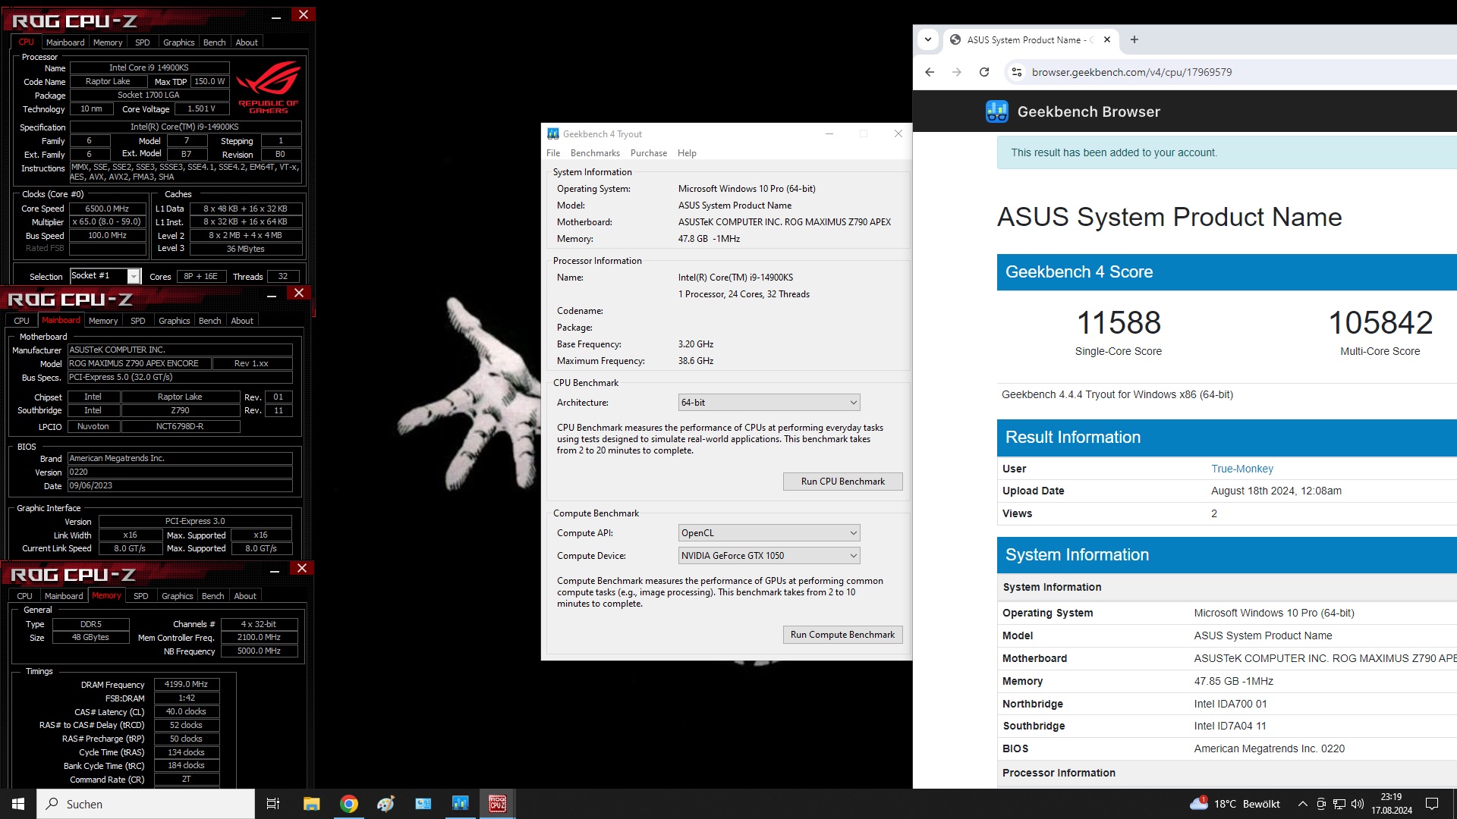Screen dimensions: 1457x819
Task: Open the volume control in system tray
Action: coord(1358,804)
